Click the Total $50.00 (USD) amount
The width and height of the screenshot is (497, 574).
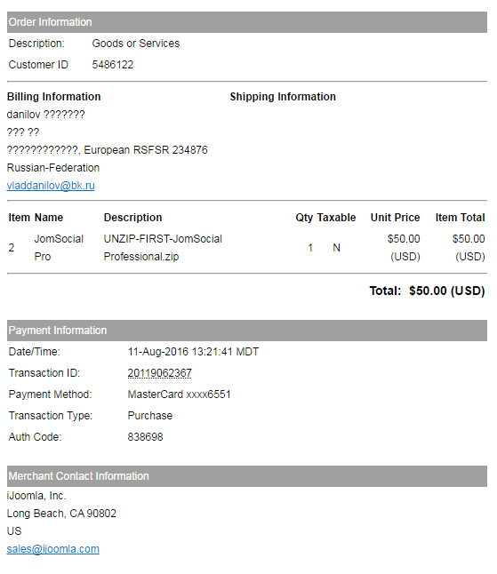[x=447, y=291]
